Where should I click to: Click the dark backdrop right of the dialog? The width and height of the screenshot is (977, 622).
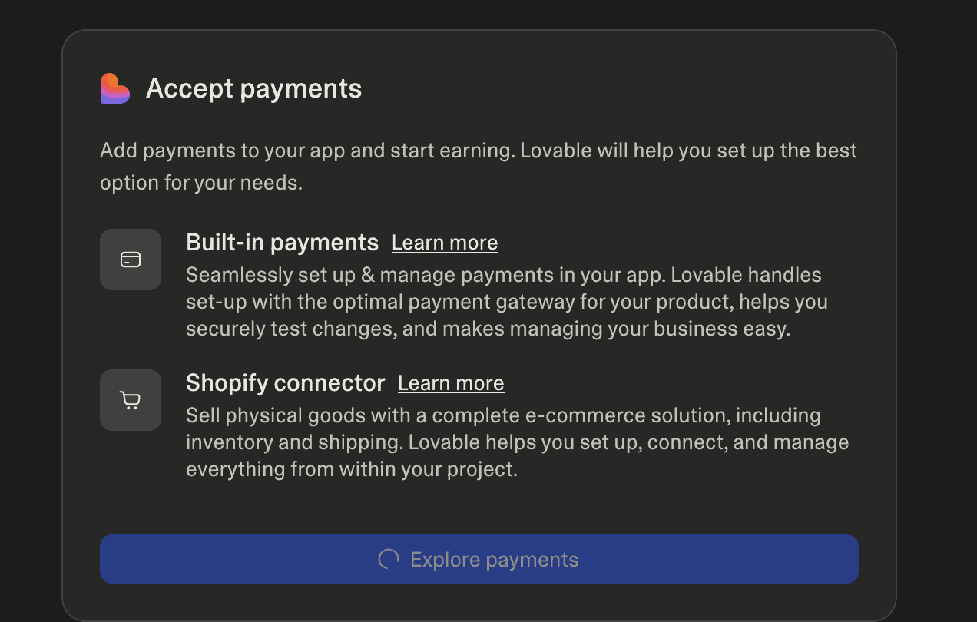click(937, 307)
